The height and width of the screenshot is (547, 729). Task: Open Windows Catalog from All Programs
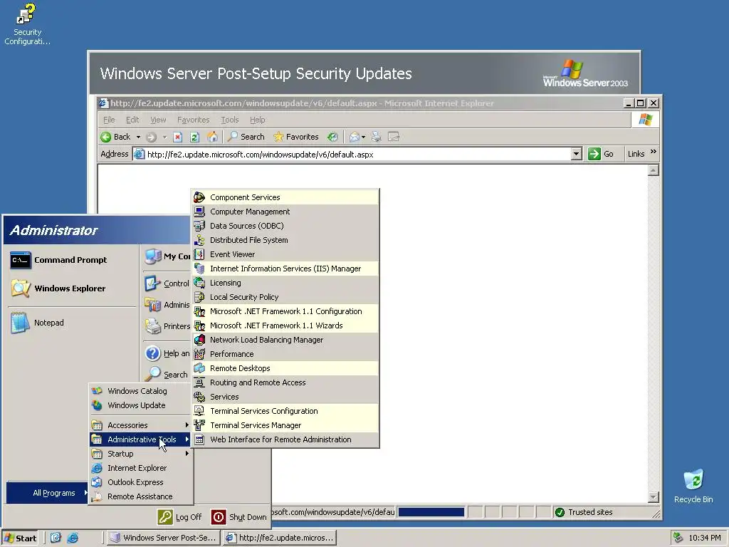140,391
